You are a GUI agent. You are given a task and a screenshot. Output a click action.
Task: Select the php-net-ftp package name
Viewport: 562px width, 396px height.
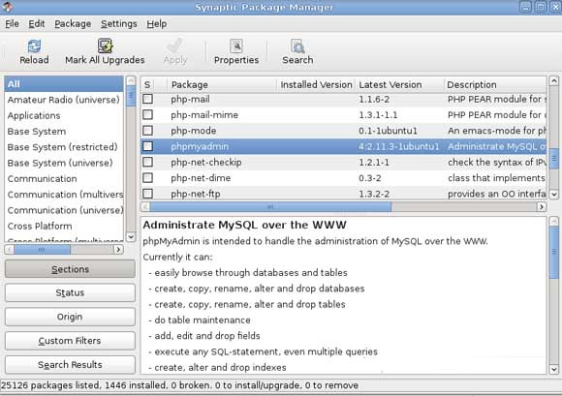click(x=196, y=194)
